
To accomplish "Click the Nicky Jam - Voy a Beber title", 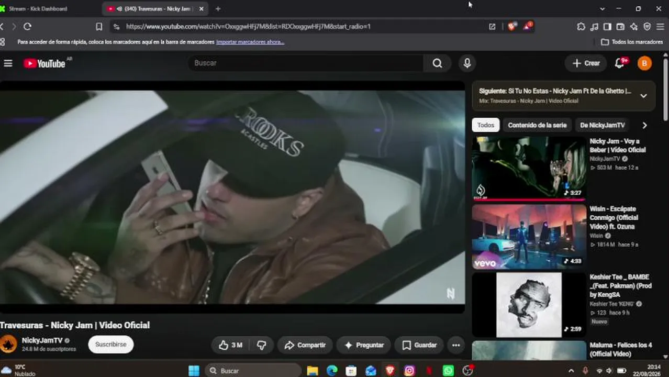I will [x=618, y=146].
